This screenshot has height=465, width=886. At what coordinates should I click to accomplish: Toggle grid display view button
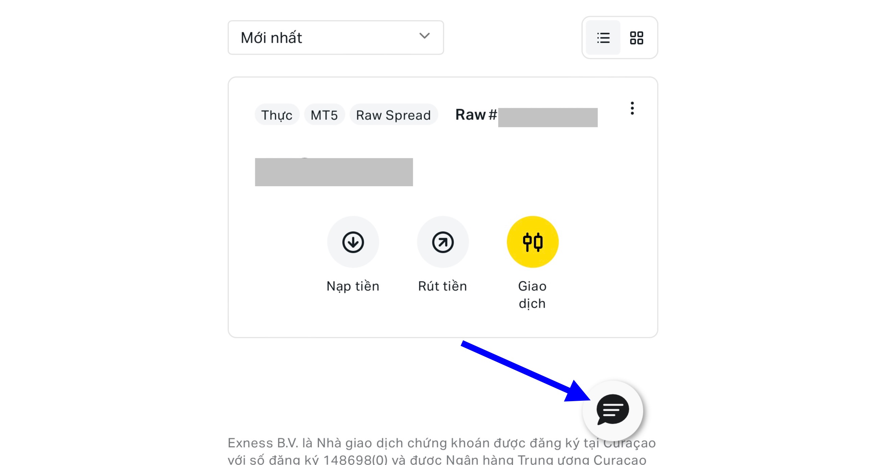(x=638, y=38)
